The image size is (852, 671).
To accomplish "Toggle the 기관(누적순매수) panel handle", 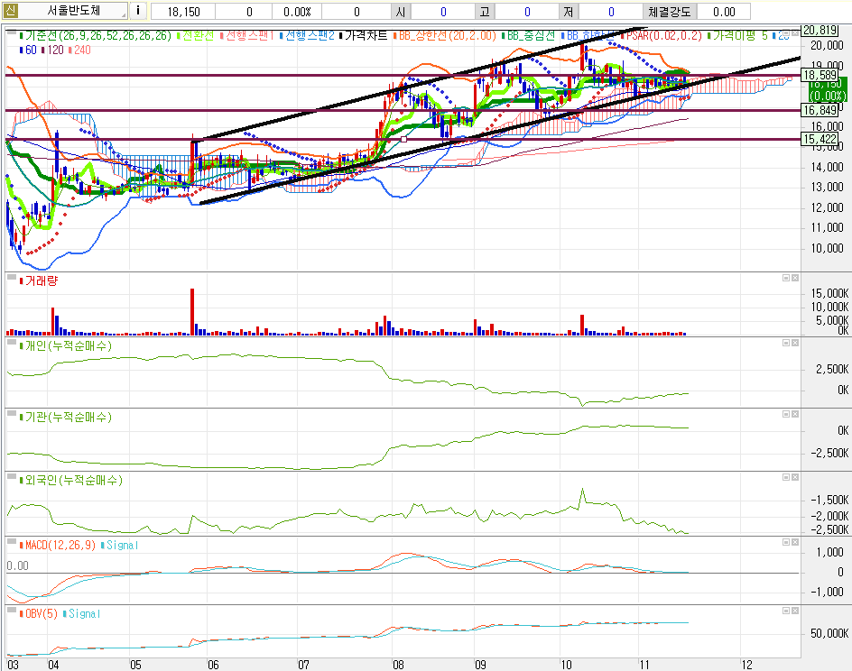I will (12, 414).
